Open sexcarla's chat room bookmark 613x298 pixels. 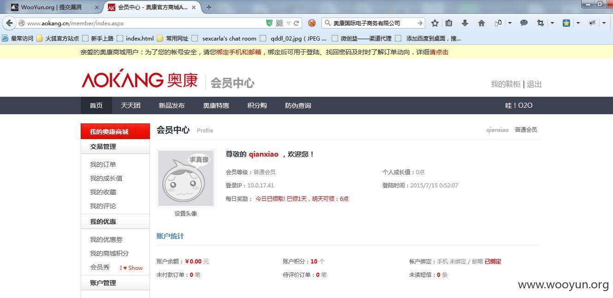coord(224,38)
